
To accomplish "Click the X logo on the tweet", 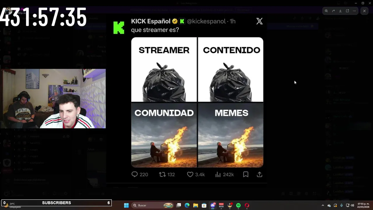I will point(259,21).
